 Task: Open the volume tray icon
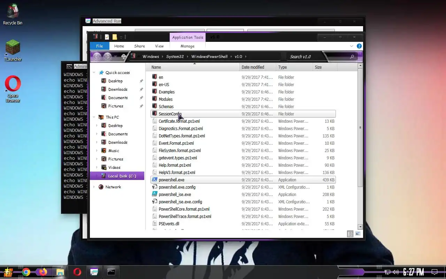click(395, 272)
